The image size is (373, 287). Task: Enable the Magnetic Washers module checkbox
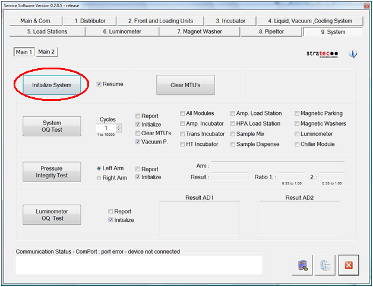pos(296,124)
